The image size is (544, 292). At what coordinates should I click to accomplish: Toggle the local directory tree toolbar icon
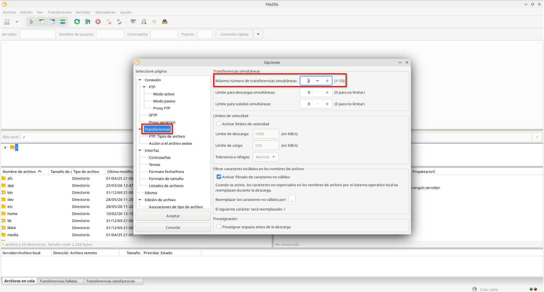pos(42,22)
